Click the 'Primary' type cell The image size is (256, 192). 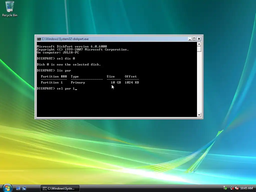(x=78, y=82)
